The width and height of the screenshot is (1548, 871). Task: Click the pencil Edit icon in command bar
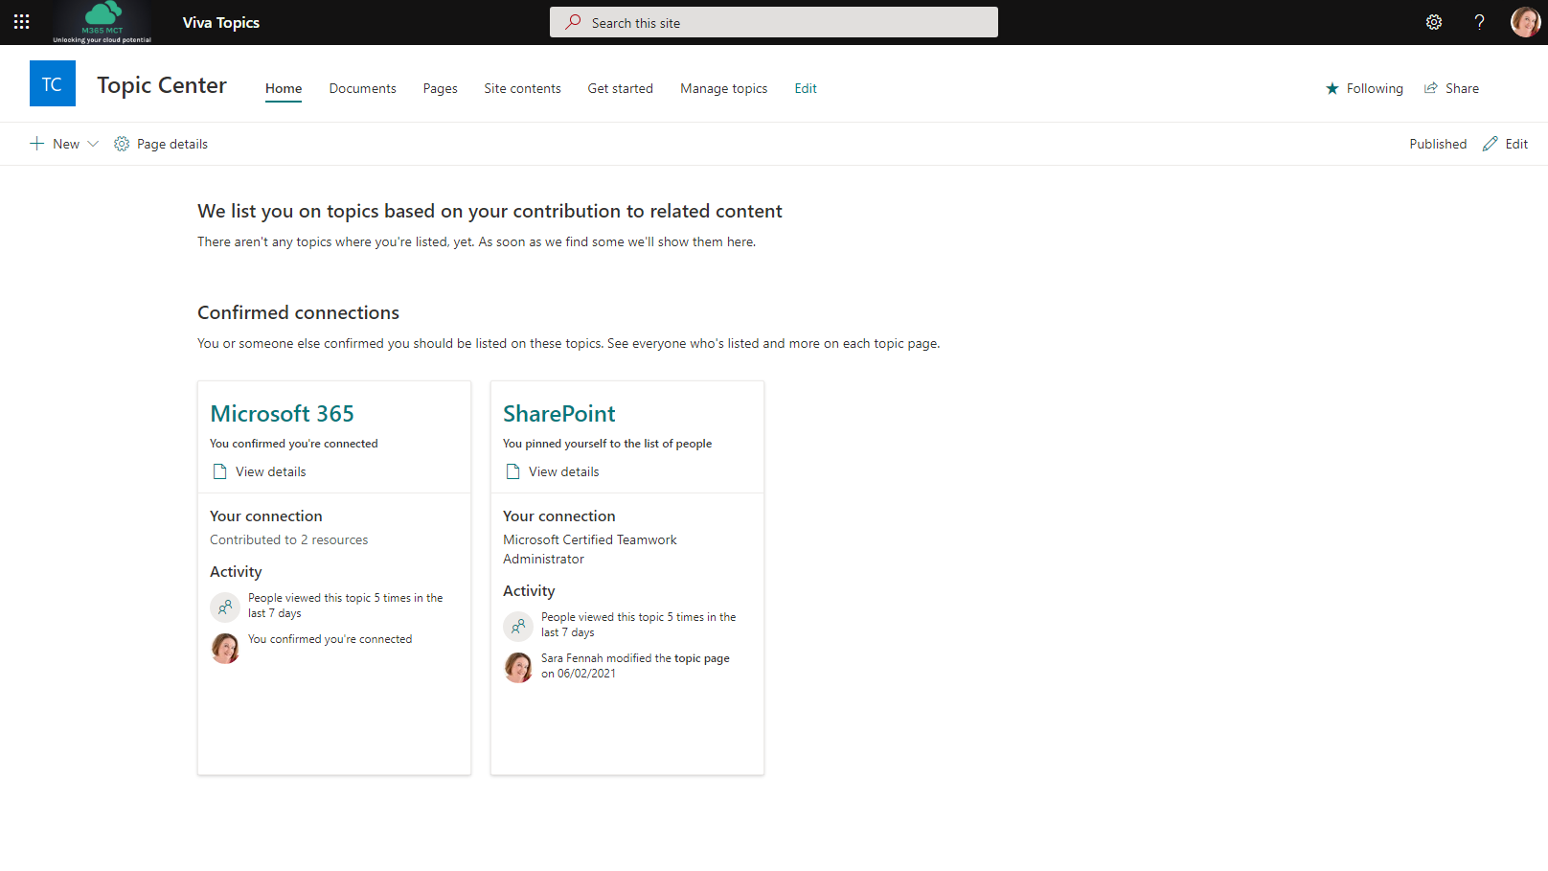[x=1490, y=144]
